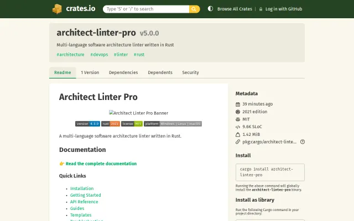The image size is (354, 221).
Task: Open Browse All Crates
Action: tap(235, 9)
